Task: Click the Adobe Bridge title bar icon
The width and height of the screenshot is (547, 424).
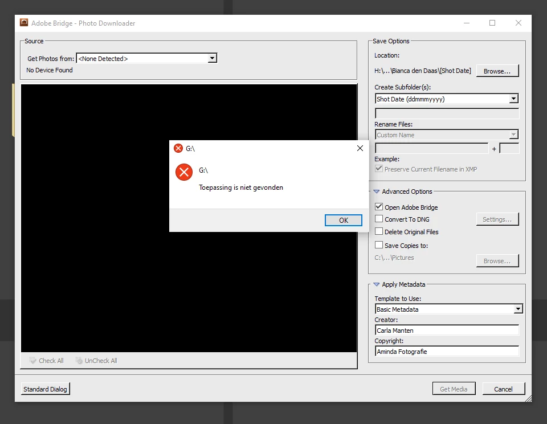Action: [x=24, y=23]
